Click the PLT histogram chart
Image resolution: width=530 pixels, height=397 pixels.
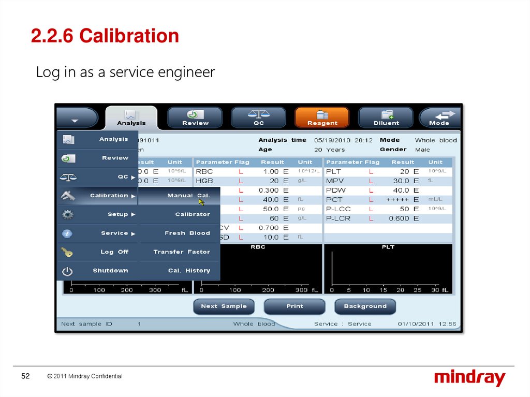click(x=388, y=269)
